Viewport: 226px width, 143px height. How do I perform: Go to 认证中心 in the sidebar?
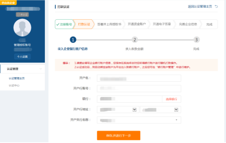pos(14,86)
